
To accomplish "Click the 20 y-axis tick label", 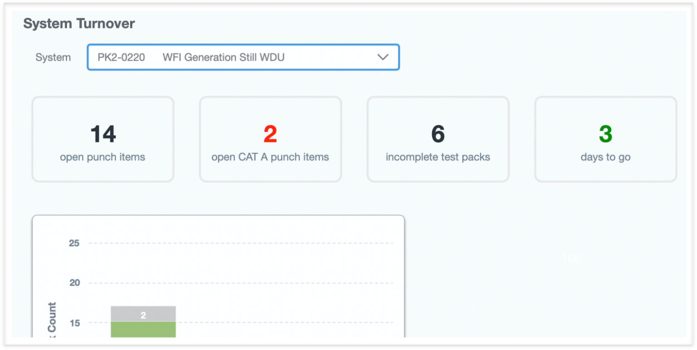I will (x=74, y=283).
